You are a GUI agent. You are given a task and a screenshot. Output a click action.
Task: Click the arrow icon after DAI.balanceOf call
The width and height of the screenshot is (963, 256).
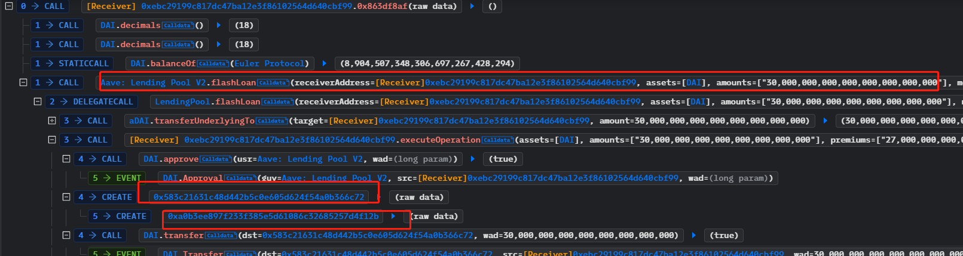click(x=324, y=63)
